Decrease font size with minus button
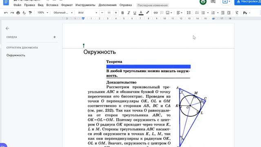The width and height of the screenshot is (261, 147). point(102,13)
